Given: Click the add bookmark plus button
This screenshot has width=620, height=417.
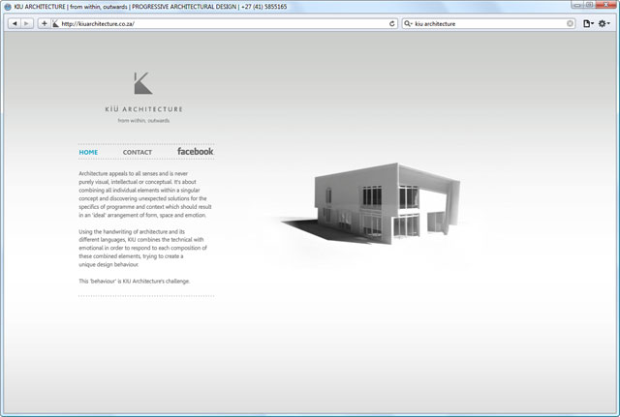Looking at the screenshot, I should pyautogui.click(x=44, y=23).
